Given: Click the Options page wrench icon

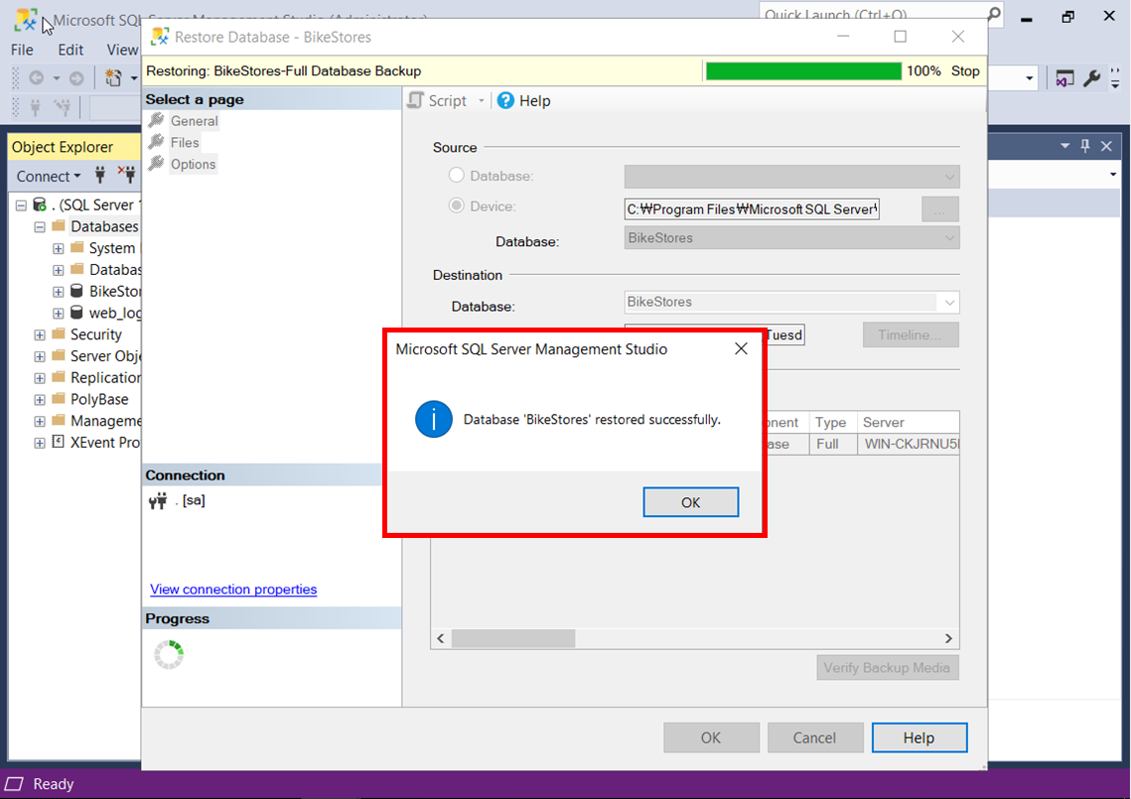Looking at the screenshot, I should [x=157, y=164].
